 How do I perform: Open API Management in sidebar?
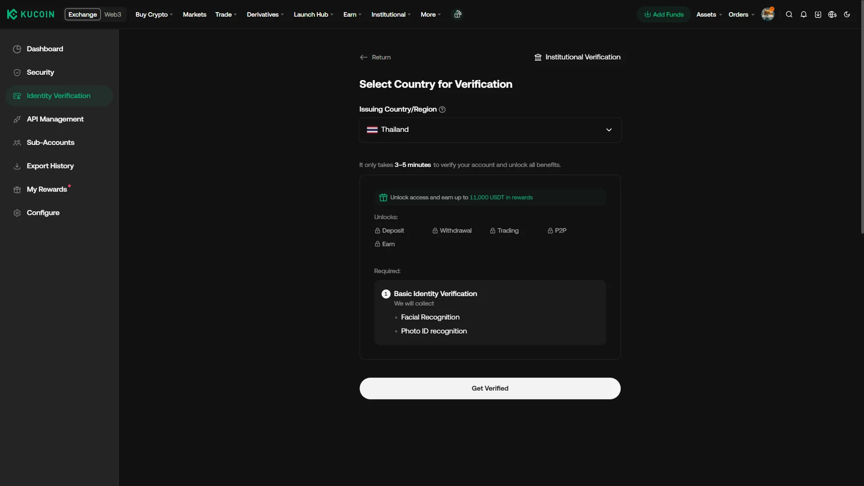coord(59,119)
